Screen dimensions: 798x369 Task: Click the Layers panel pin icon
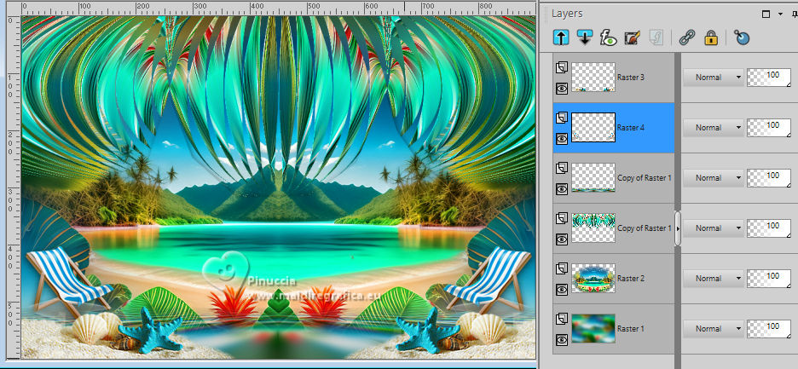(794, 14)
